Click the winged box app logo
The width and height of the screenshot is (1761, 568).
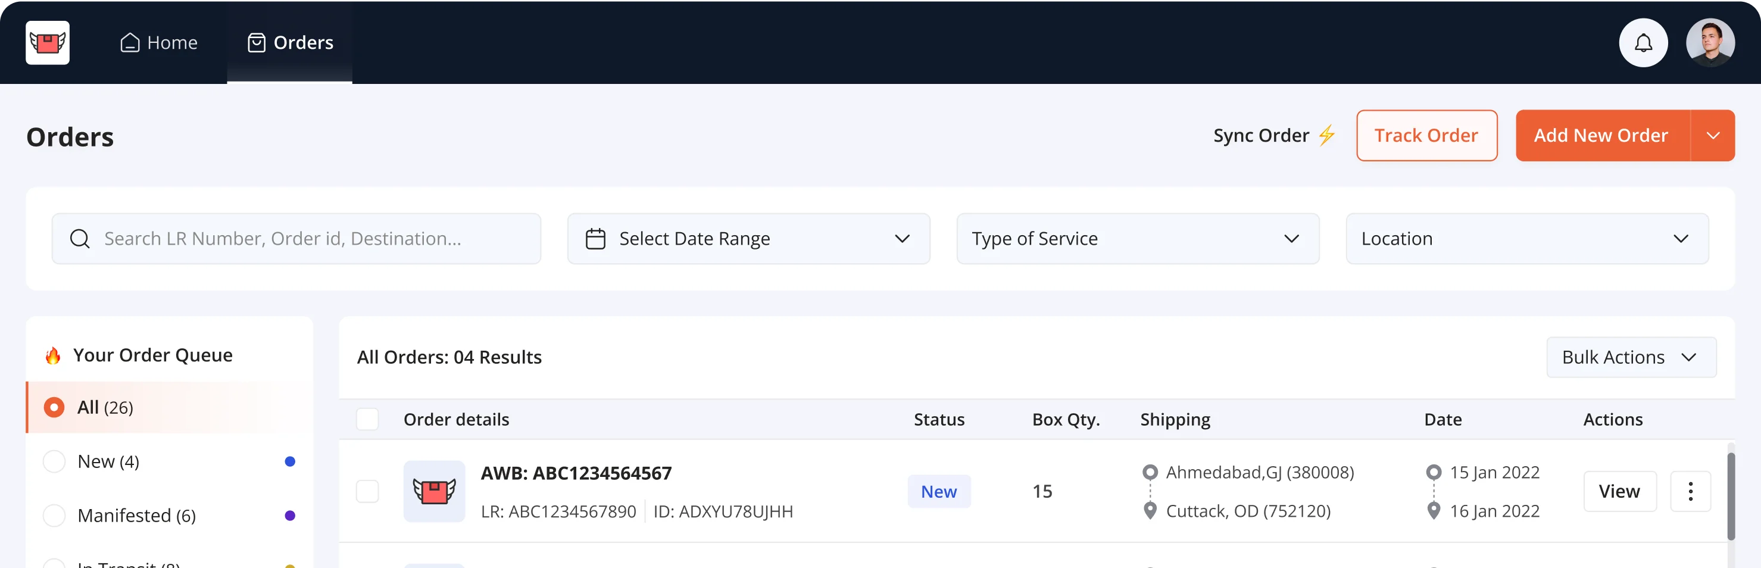[x=47, y=42]
